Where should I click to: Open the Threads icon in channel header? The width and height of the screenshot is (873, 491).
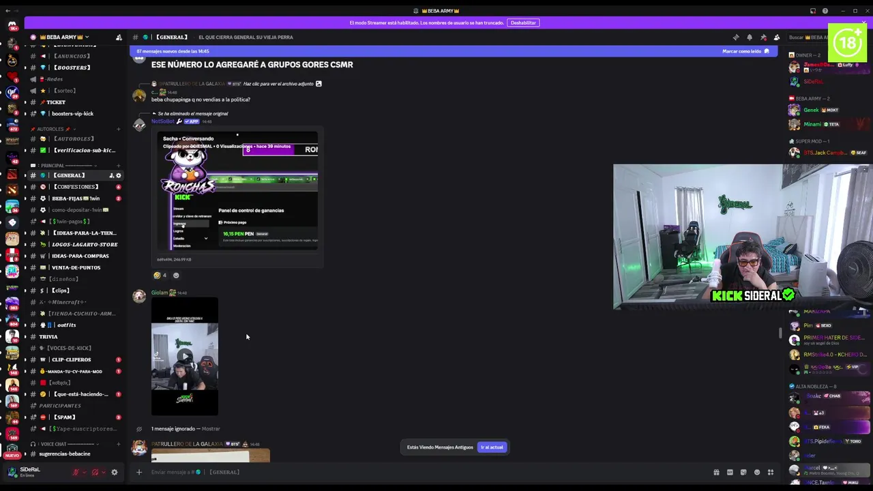pos(735,38)
